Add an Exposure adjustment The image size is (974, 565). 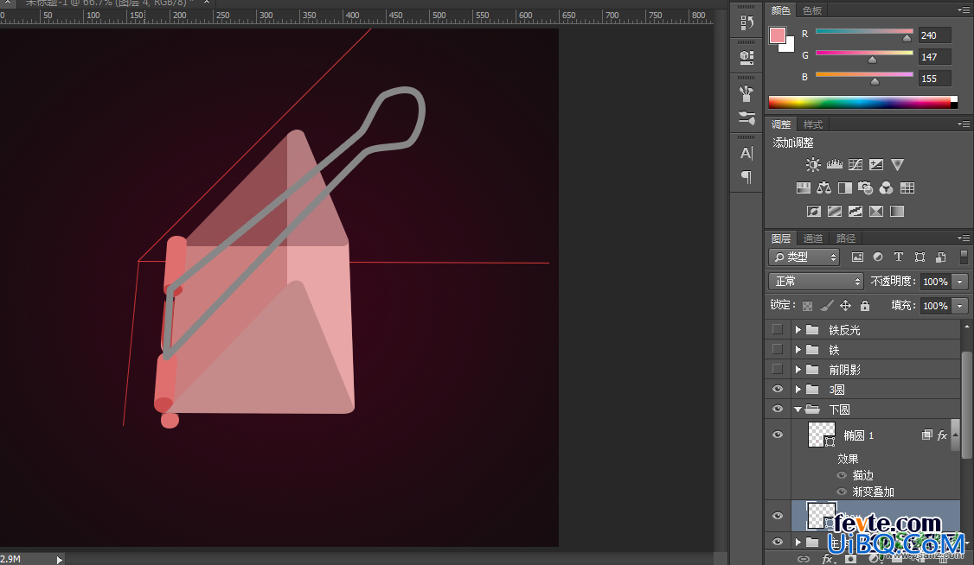coord(876,164)
